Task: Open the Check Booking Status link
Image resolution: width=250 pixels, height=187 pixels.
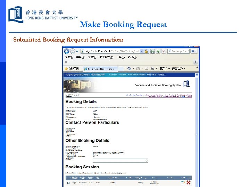Action: pos(184,95)
